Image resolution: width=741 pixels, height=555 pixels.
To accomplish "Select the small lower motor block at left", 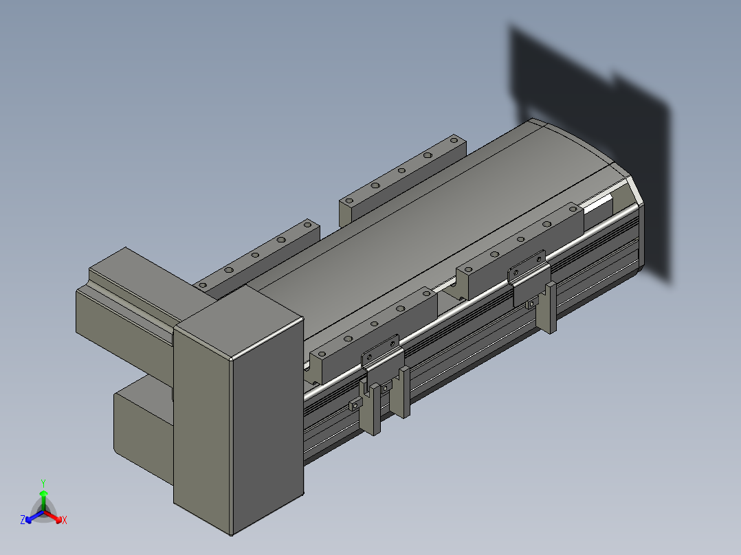I will click(143, 430).
